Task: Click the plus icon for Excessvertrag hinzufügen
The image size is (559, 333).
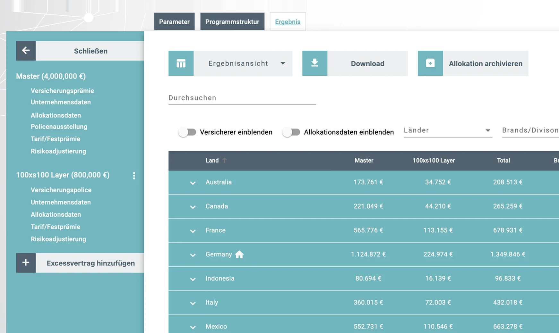Action: [x=26, y=263]
